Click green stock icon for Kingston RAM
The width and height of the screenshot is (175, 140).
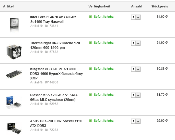(x=90, y=69)
